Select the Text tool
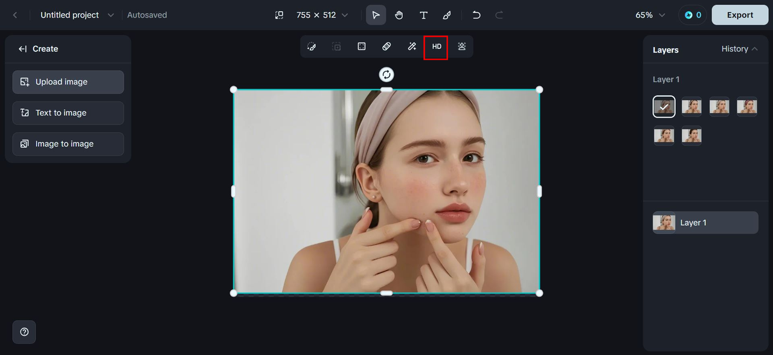 pyautogui.click(x=423, y=14)
